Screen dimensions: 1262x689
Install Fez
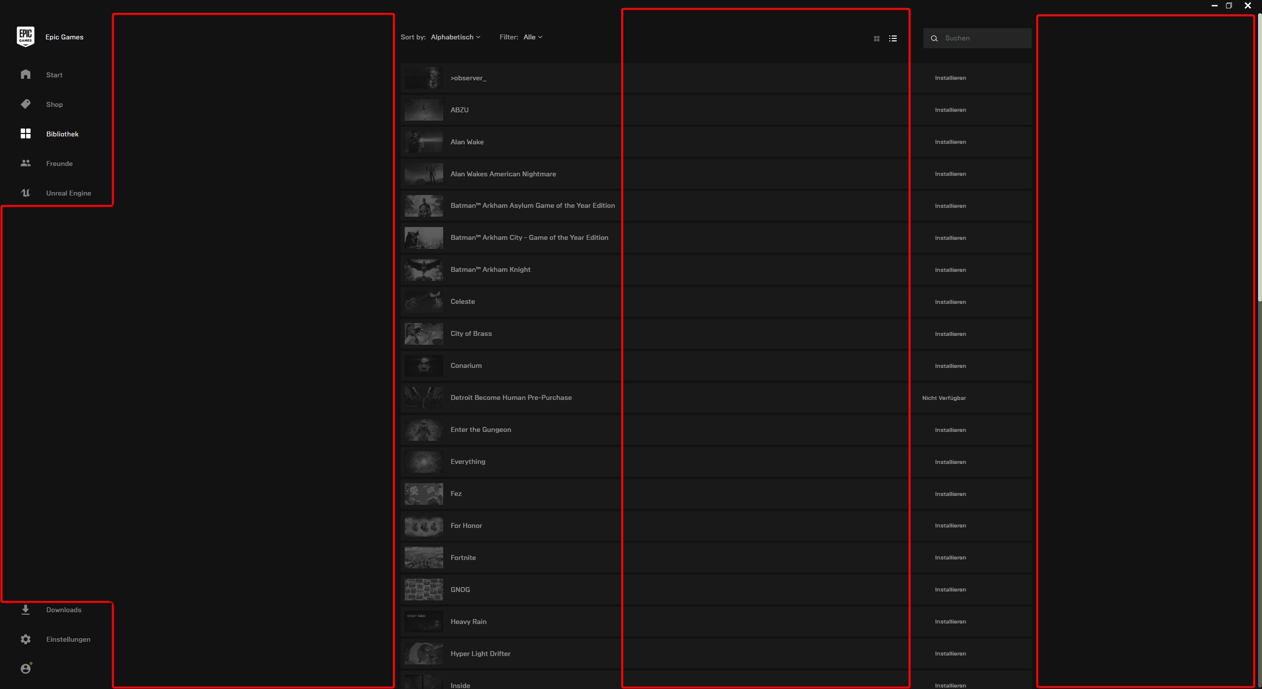[x=950, y=494]
